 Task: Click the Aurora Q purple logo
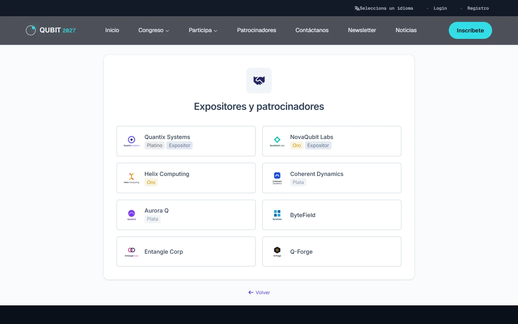tap(131, 215)
